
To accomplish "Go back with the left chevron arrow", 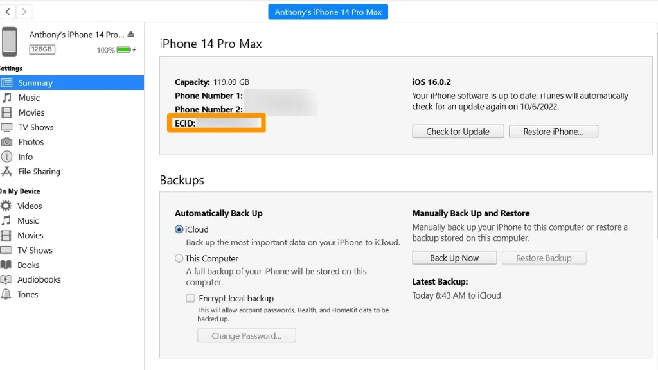I will (8, 12).
